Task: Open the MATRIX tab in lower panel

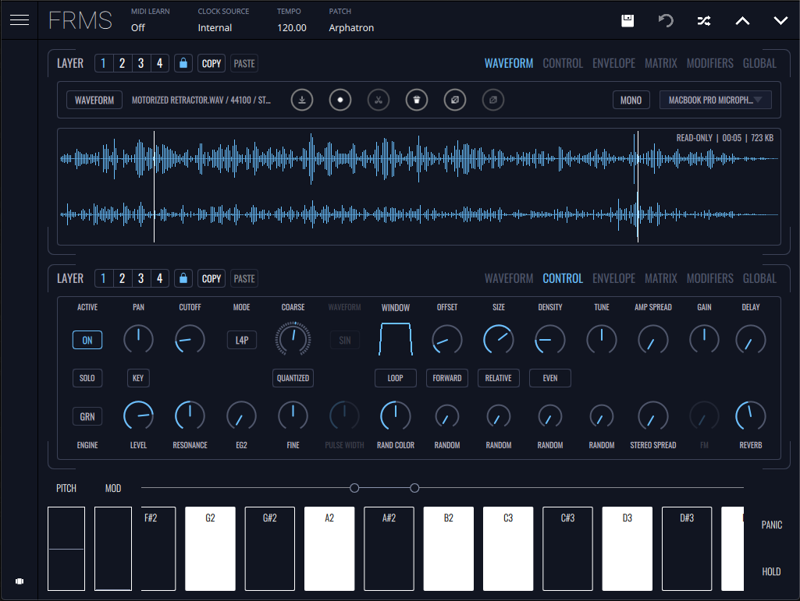Action: click(x=660, y=278)
